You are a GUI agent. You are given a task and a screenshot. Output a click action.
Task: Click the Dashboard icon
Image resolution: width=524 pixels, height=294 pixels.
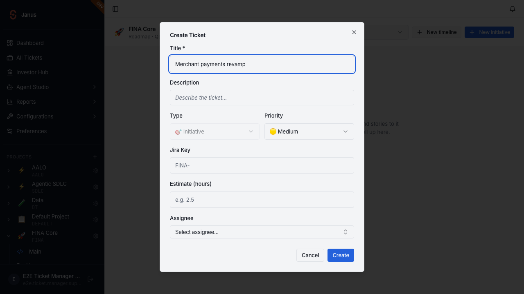[x=10, y=43]
